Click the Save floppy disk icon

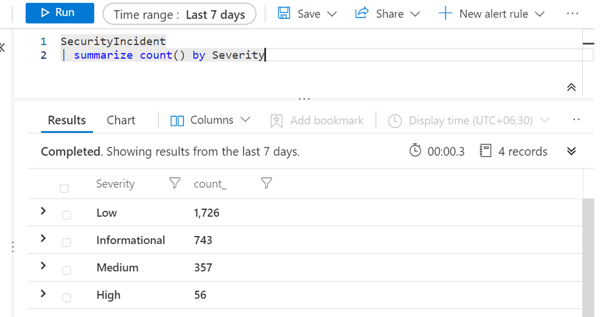tap(284, 13)
